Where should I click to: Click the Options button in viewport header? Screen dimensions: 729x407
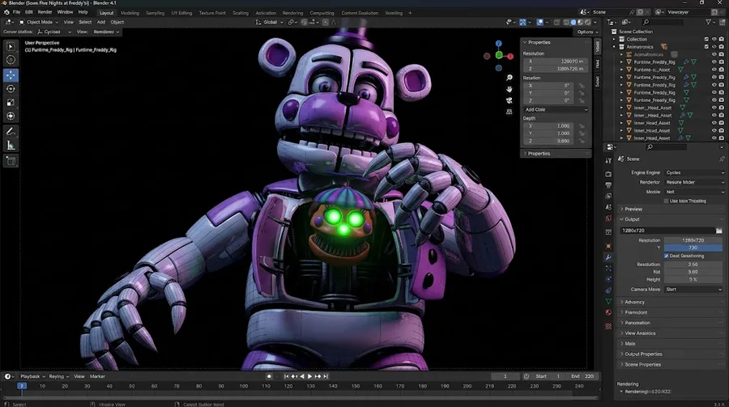(x=586, y=32)
